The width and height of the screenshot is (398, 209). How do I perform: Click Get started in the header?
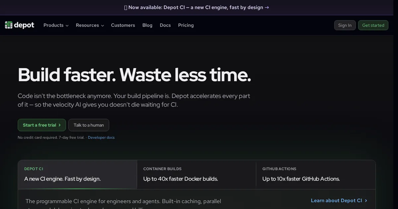pyautogui.click(x=373, y=25)
